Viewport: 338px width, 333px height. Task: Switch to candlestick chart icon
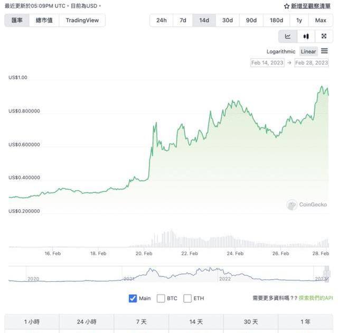coord(306,36)
